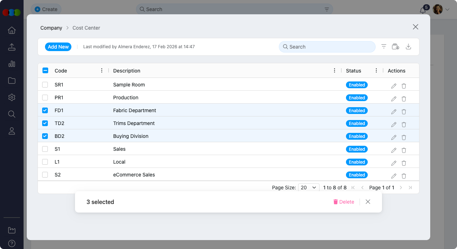This screenshot has width=457, height=249.
Task: Open the Settings gear in the sidebar
Action: 11,97
